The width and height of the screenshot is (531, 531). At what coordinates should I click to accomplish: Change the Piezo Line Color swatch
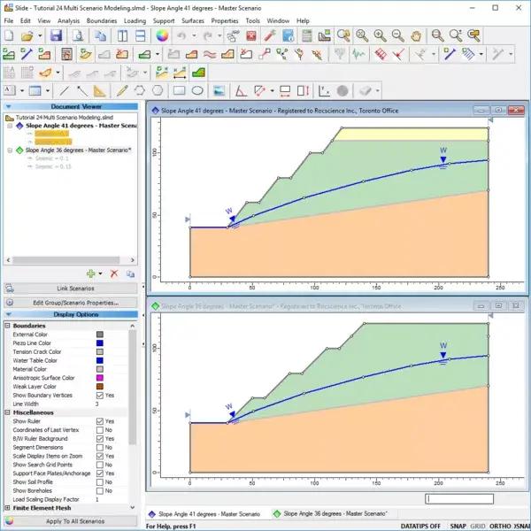(100, 343)
